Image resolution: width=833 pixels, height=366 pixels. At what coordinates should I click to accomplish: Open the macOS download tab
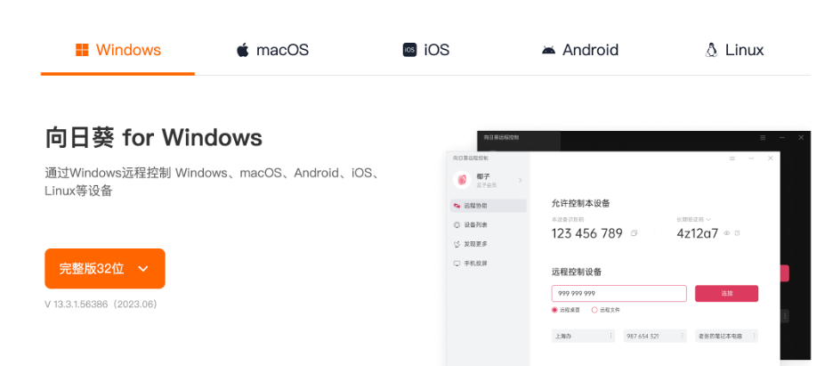[272, 50]
